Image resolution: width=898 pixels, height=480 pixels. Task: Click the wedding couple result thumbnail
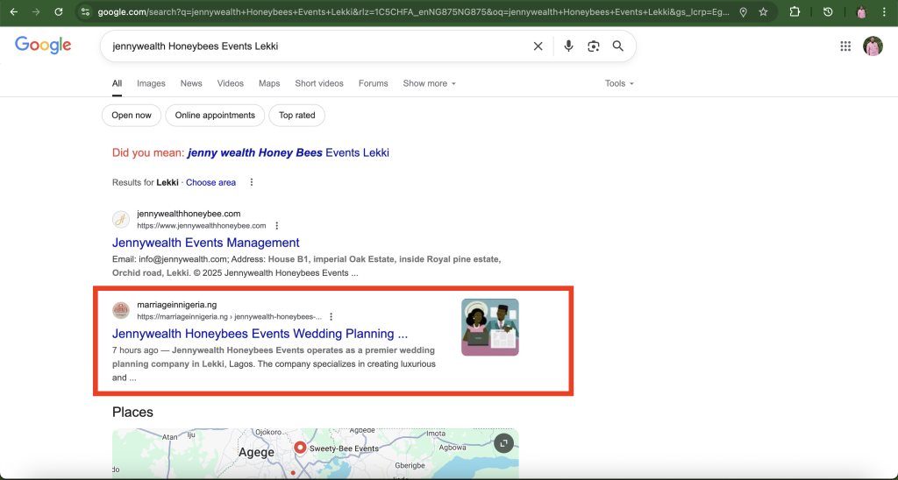(x=490, y=328)
